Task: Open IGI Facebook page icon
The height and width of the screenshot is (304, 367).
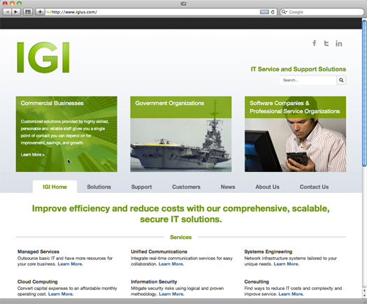Action: pos(315,43)
